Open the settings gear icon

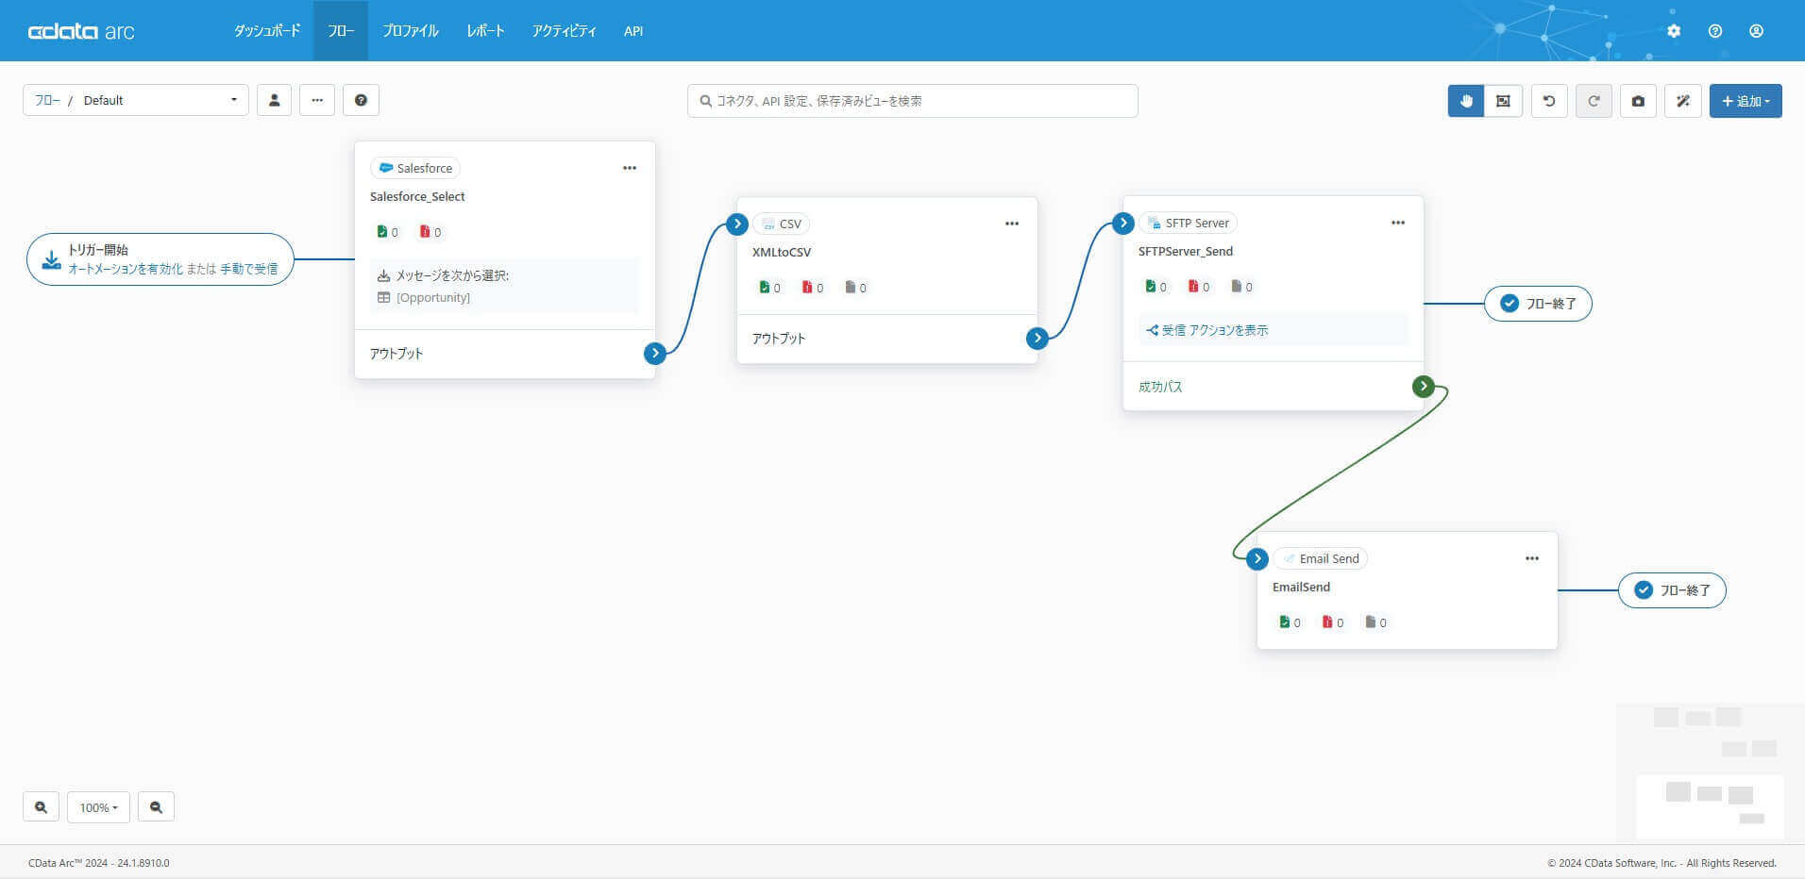pyautogui.click(x=1674, y=31)
